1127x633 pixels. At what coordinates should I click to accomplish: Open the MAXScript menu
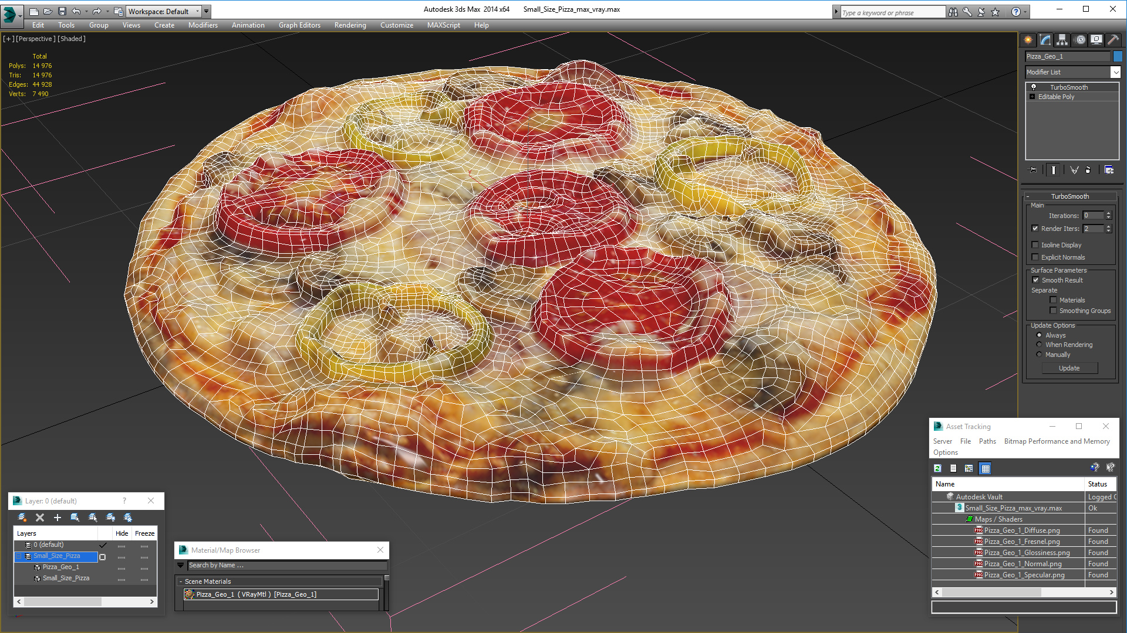tap(443, 25)
